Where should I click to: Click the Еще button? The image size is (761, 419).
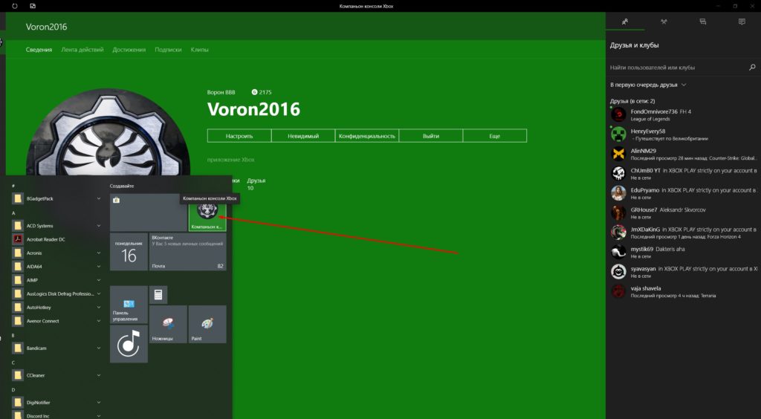tap(494, 136)
